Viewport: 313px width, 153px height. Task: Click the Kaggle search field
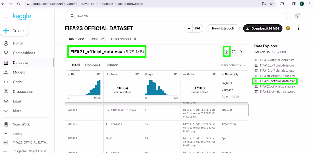[x=176, y=16]
